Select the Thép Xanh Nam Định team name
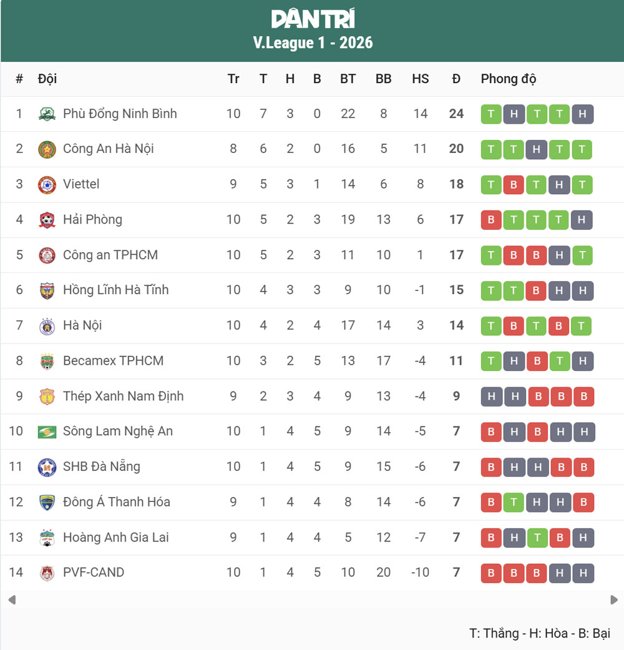 tap(124, 396)
